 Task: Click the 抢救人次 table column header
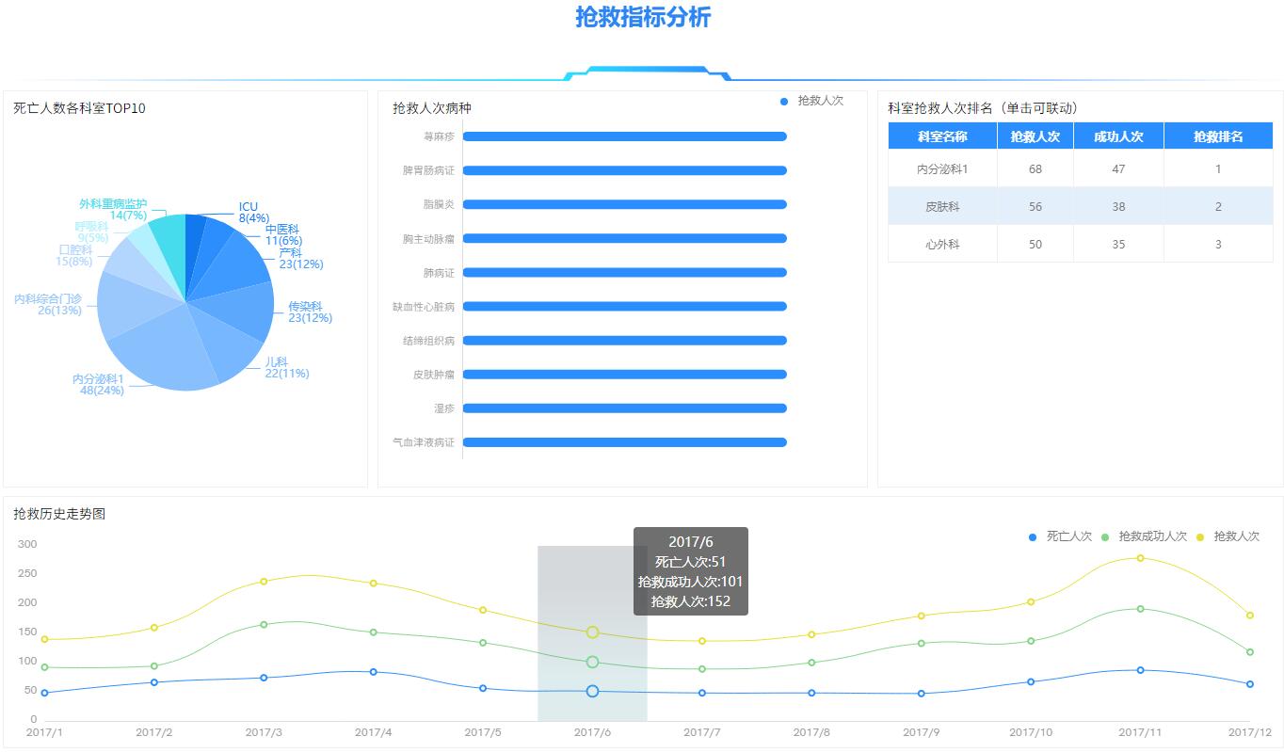point(1035,136)
